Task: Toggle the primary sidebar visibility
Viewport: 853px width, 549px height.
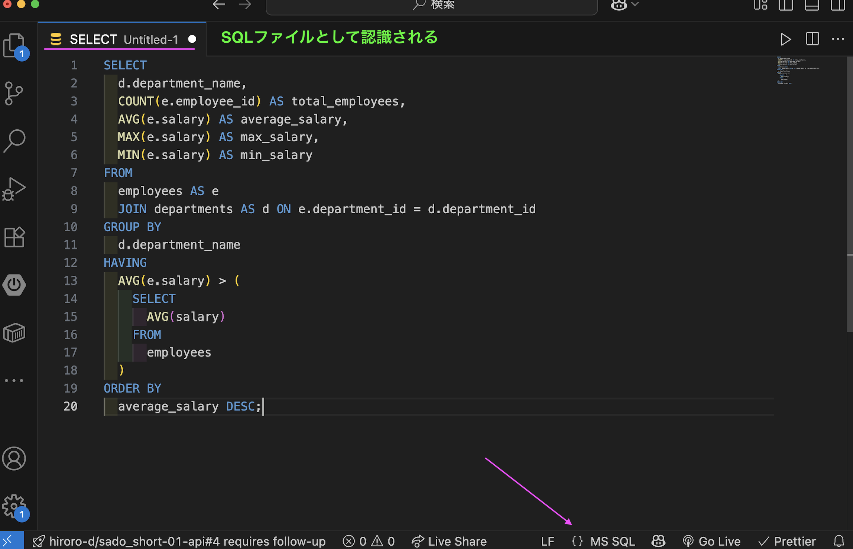Action: point(786,5)
